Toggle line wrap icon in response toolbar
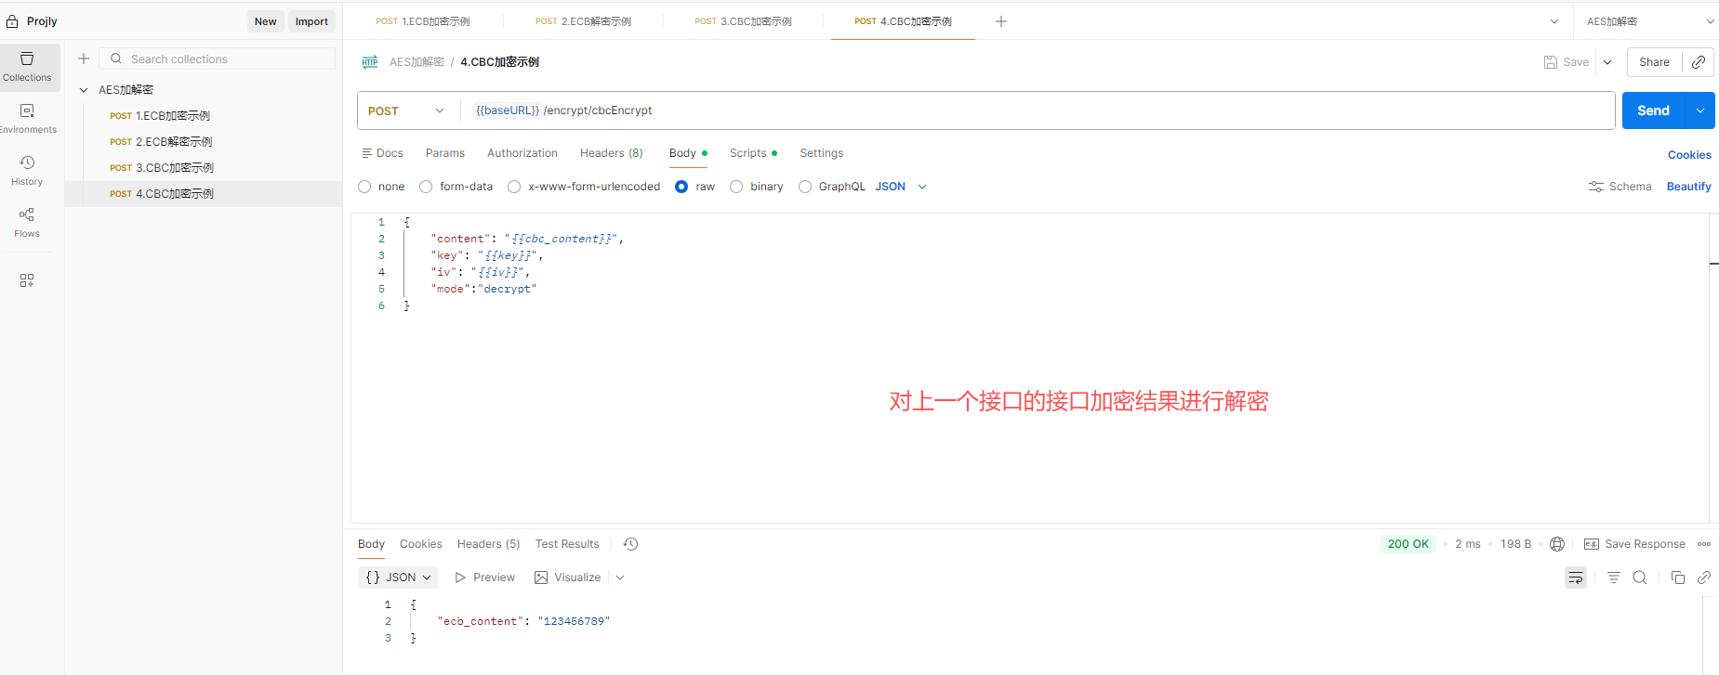The width and height of the screenshot is (1719, 675). 1576,578
